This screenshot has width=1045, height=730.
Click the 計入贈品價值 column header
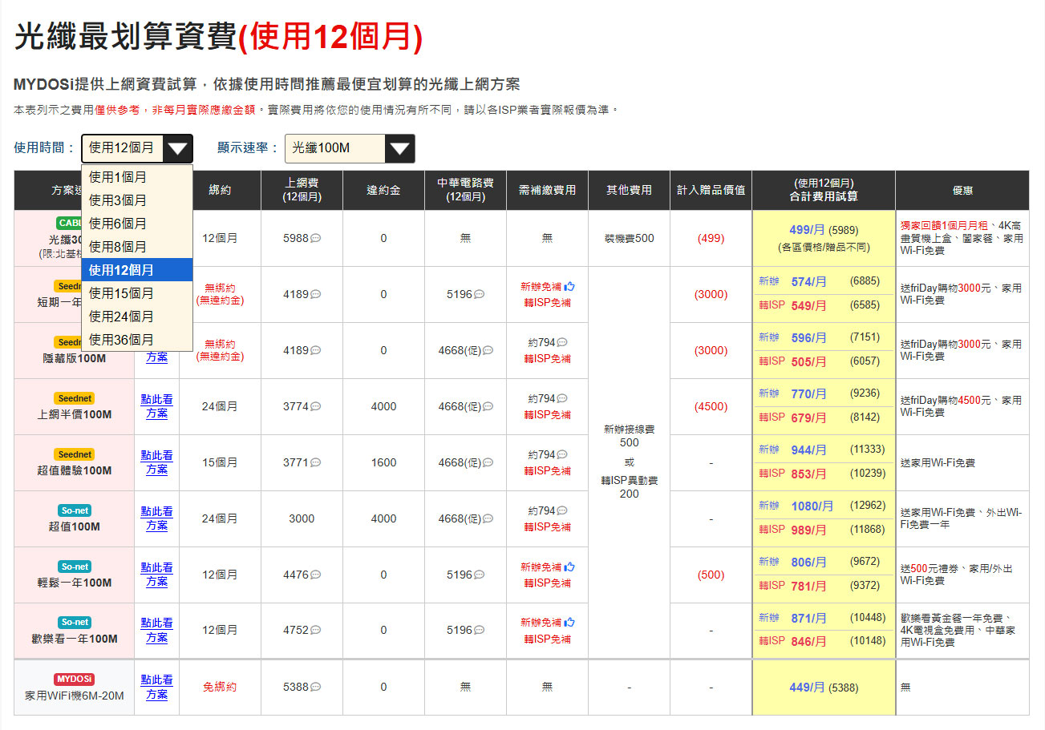711,190
